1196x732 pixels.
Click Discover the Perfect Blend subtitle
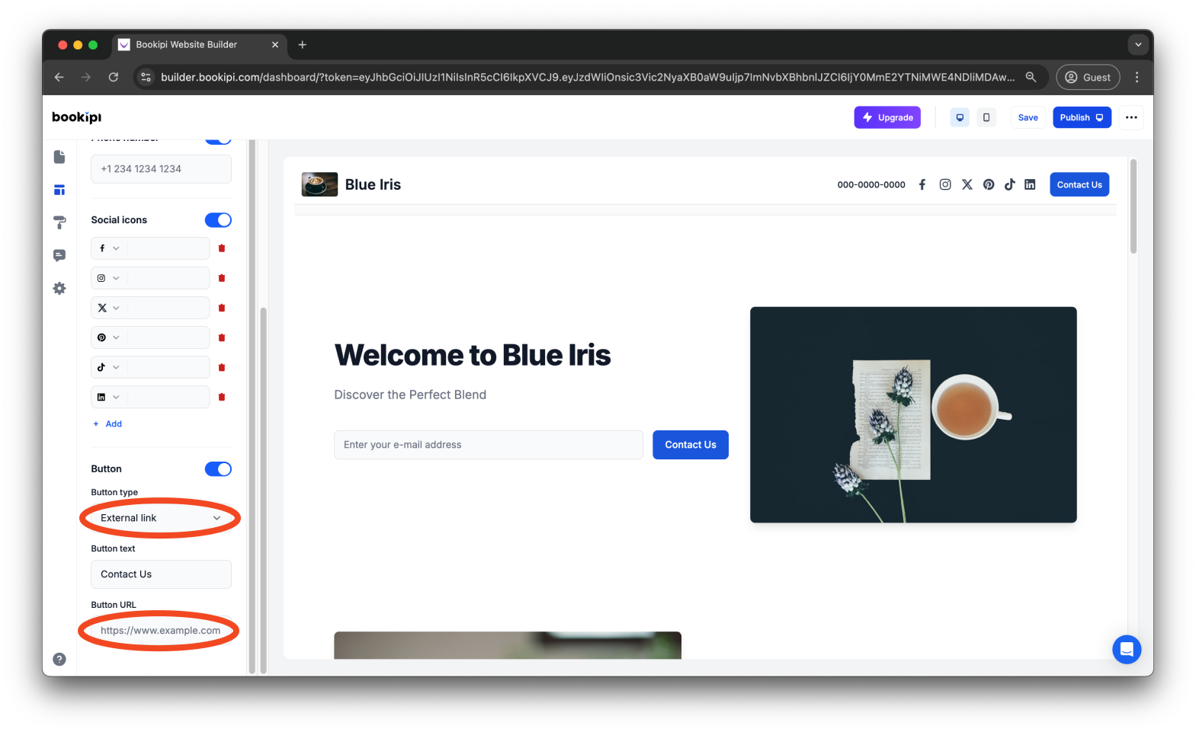[410, 395]
